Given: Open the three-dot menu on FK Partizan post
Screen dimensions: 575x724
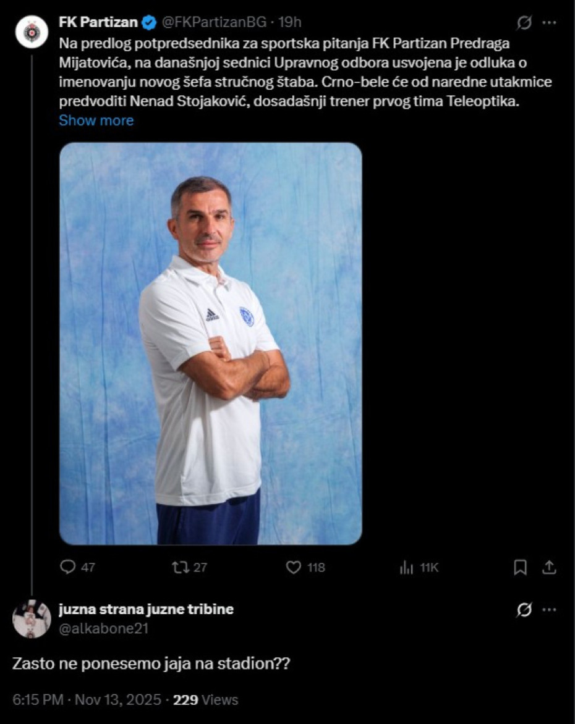Looking at the screenshot, I should [x=549, y=22].
